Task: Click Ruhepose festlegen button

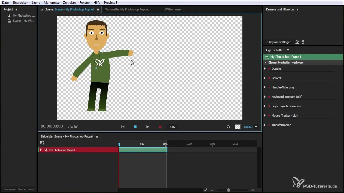Action: click(x=278, y=42)
